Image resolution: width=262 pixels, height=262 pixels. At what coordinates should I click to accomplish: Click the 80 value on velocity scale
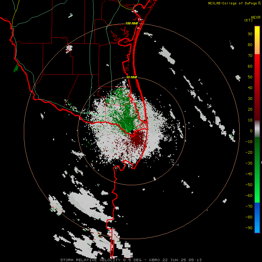[250, 45]
